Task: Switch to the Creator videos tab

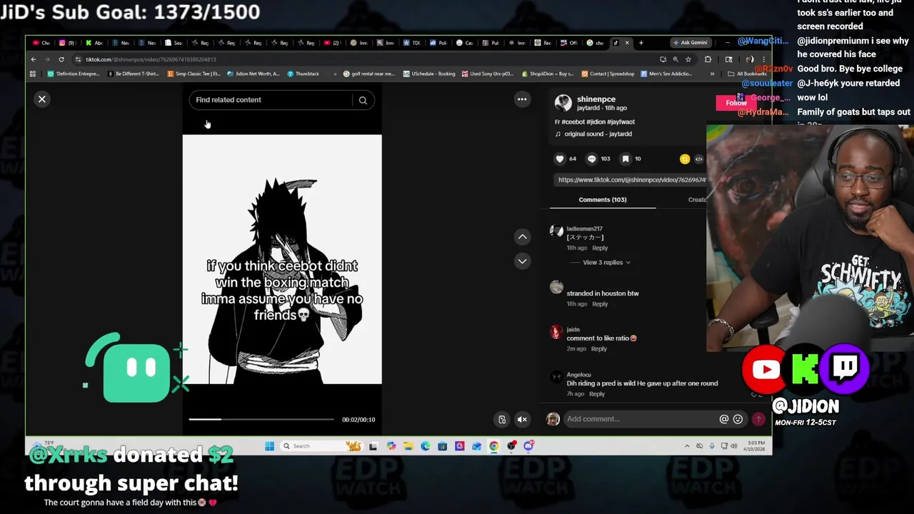Action: click(x=697, y=200)
